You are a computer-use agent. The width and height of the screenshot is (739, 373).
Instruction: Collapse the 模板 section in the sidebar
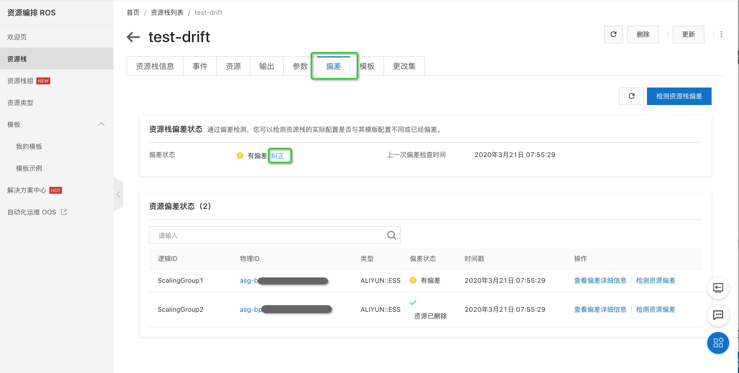click(x=101, y=124)
